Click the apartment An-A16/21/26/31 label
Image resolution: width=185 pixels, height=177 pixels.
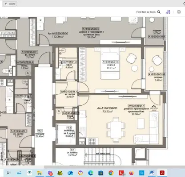[107, 108]
